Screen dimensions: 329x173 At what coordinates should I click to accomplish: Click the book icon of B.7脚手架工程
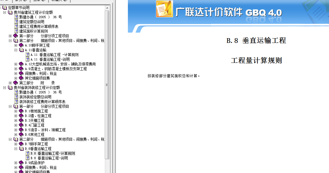21,144
